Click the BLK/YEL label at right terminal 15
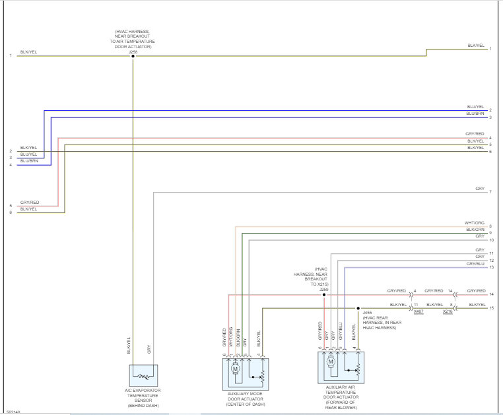 click(x=477, y=304)
